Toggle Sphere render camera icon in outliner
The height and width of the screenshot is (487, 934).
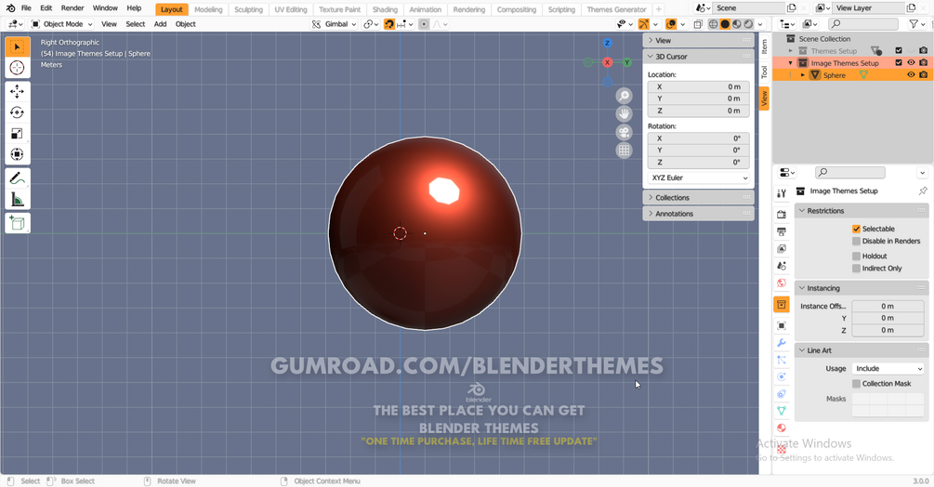(x=923, y=75)
